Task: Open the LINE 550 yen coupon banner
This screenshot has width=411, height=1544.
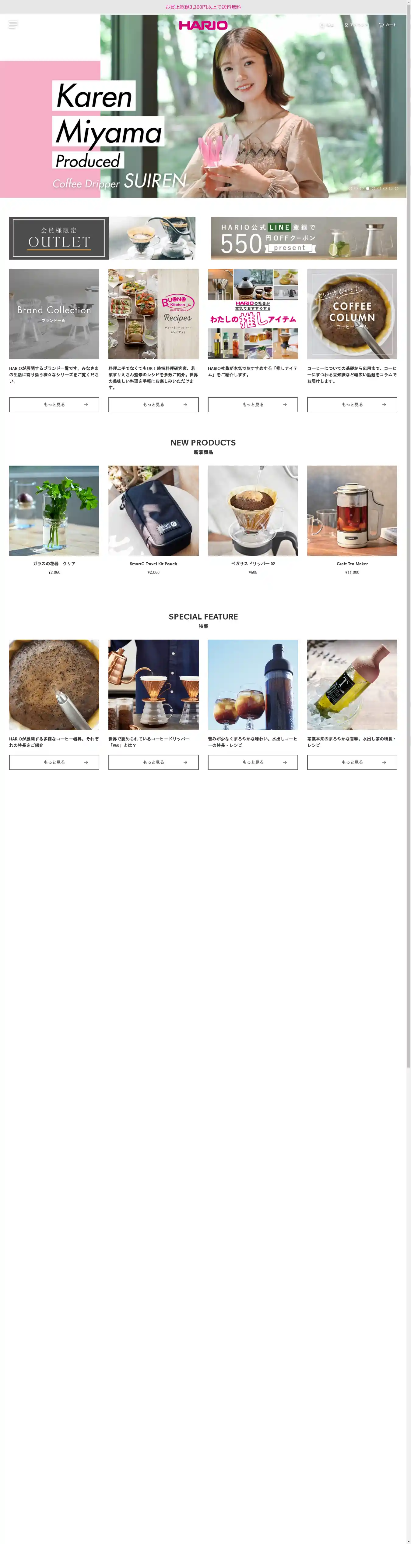Action: click(304, 238)
